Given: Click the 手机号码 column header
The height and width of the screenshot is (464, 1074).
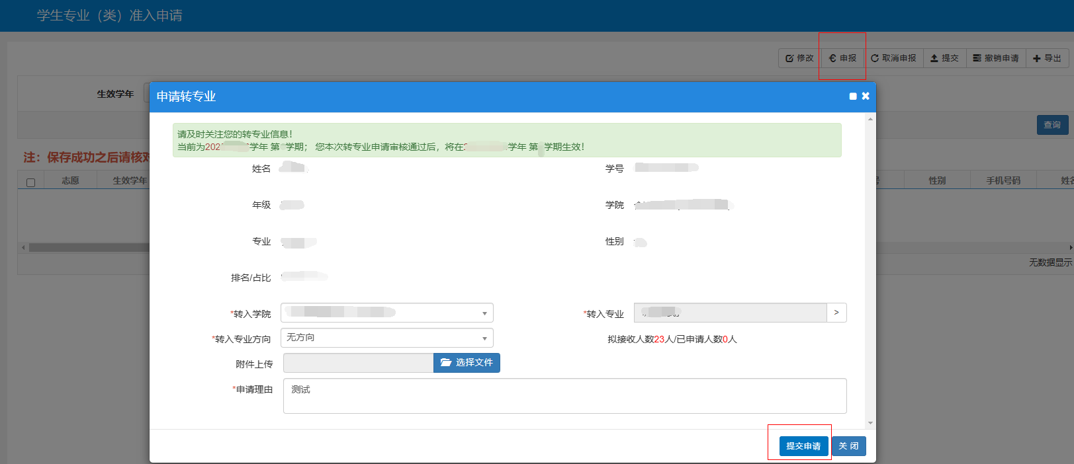Looking at the screenshot, I should (1003, 180).
